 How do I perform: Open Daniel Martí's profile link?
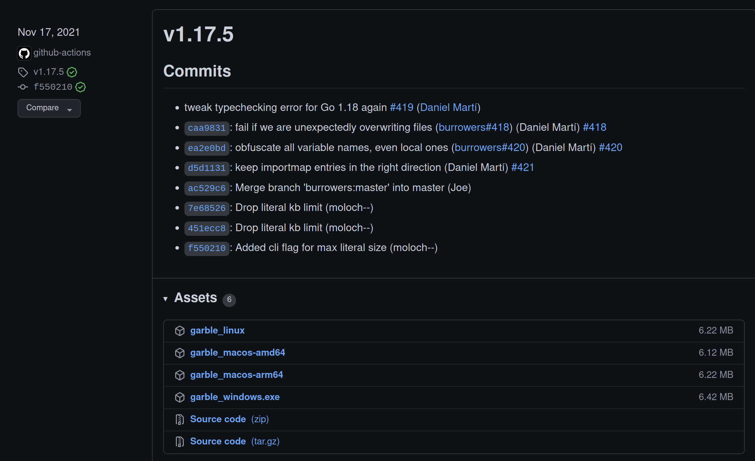pyautogui.click(x=449, y=107)
